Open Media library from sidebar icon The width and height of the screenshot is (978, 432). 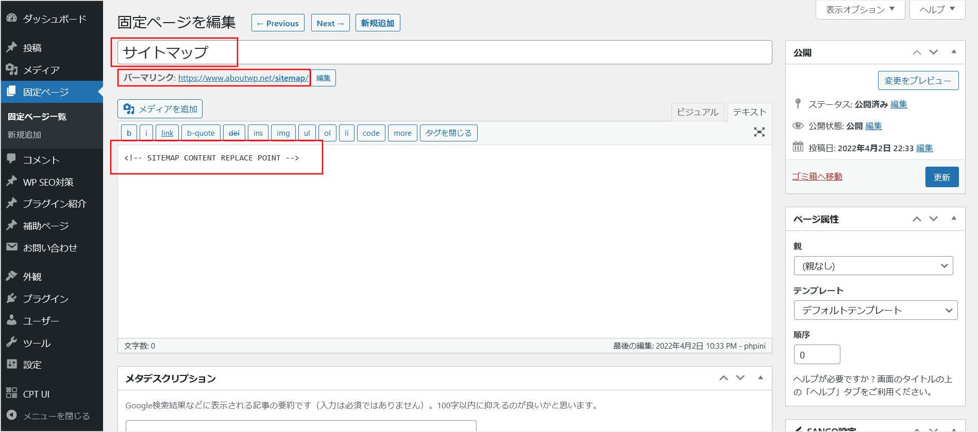point(12,69)
